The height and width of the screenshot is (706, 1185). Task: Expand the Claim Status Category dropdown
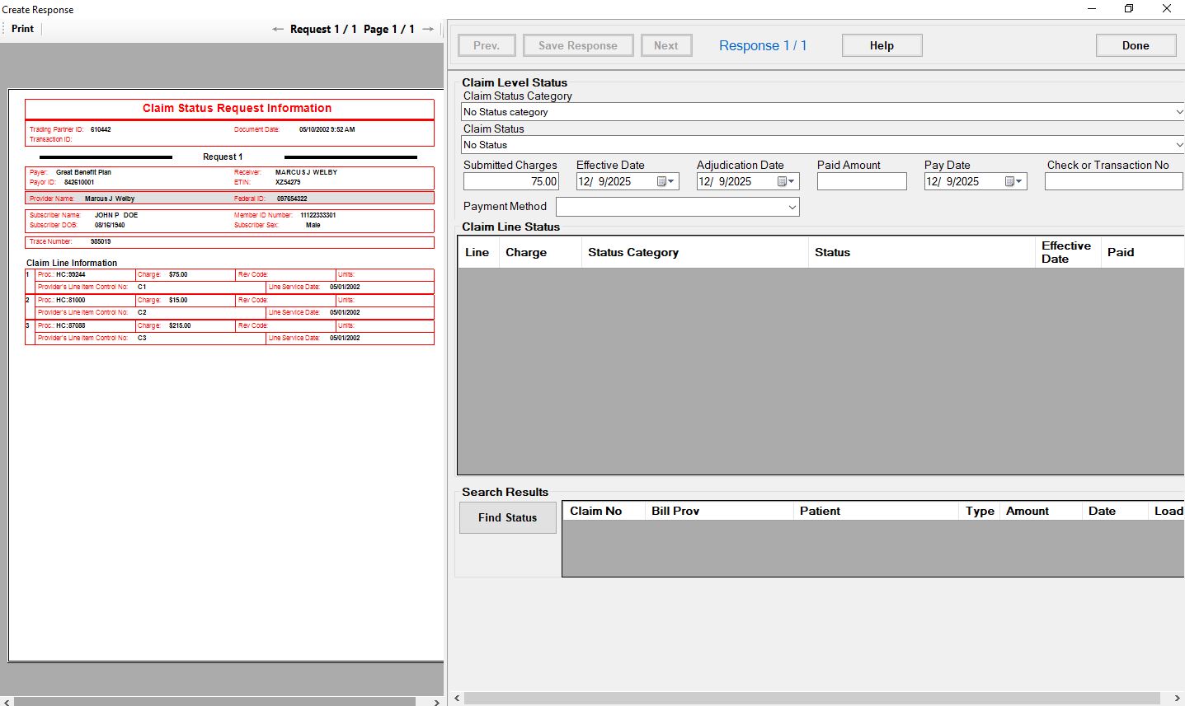(x=1179, y=112)
